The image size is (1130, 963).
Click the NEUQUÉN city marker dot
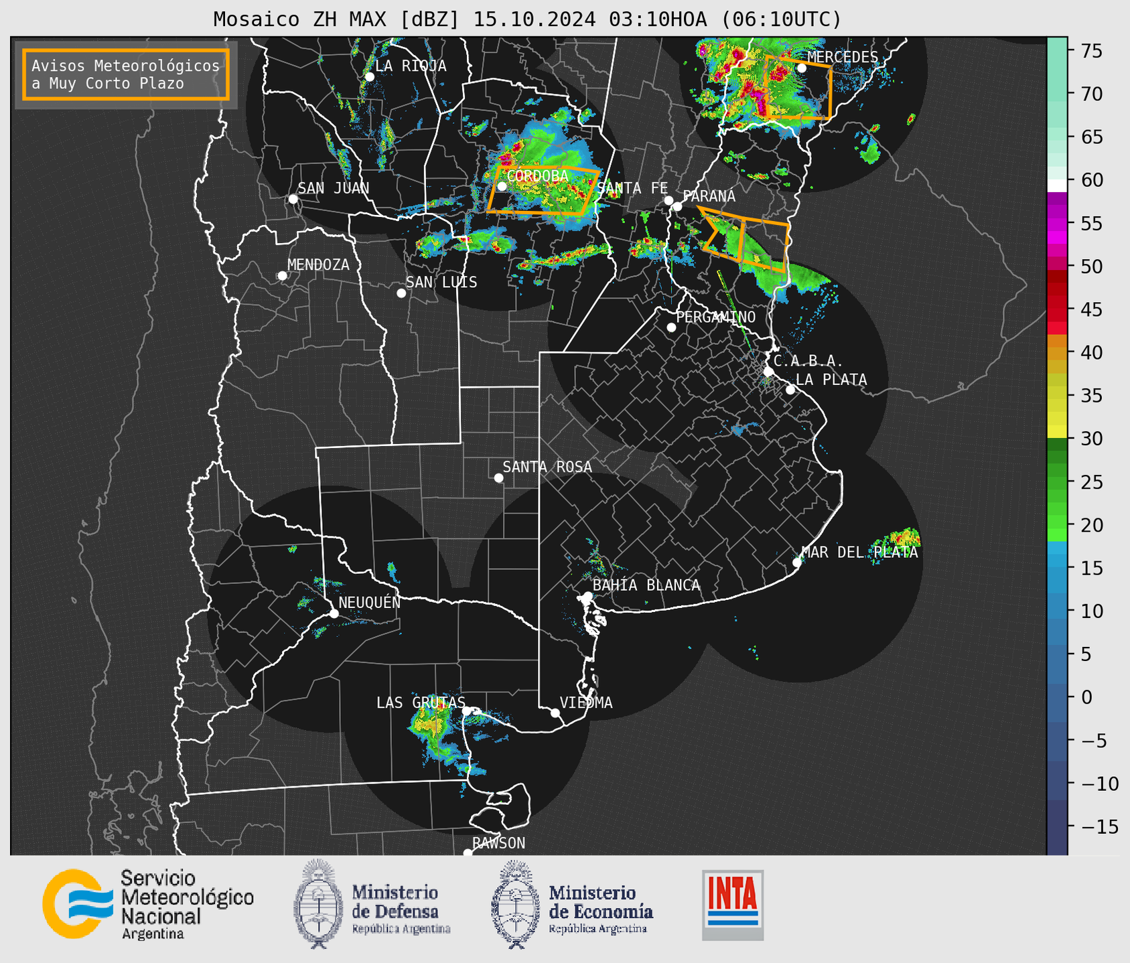point(334,613)
